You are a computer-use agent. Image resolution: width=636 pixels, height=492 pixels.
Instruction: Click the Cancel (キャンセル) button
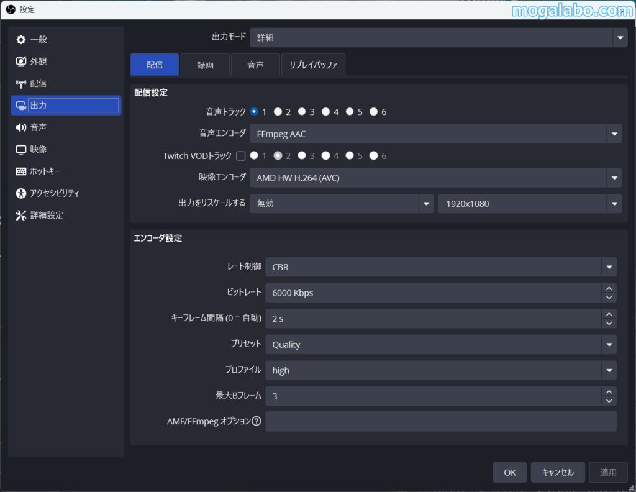558,473
